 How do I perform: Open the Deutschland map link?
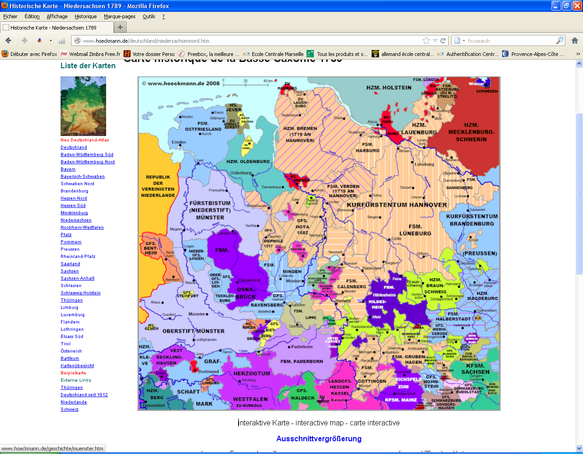74,147
